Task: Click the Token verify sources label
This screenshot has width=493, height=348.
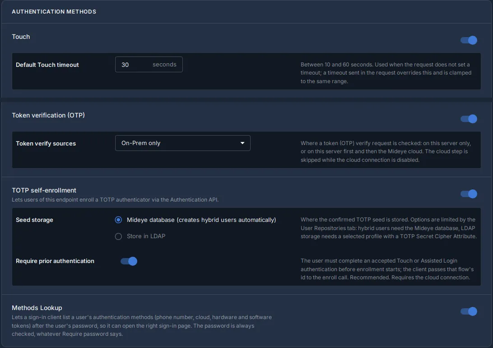Action: tap(46, 143)
